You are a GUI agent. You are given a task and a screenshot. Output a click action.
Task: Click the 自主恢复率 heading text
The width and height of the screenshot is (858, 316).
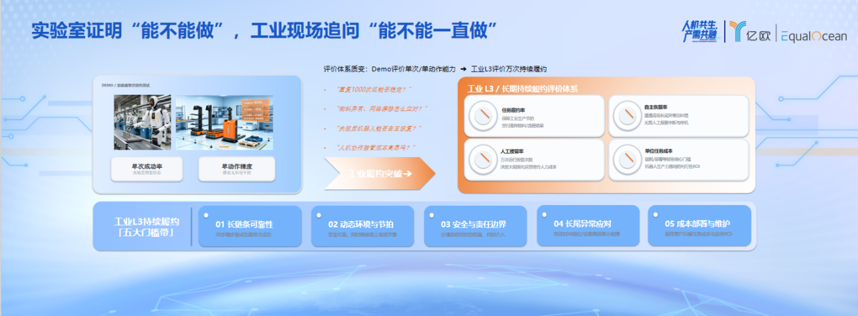656,107
